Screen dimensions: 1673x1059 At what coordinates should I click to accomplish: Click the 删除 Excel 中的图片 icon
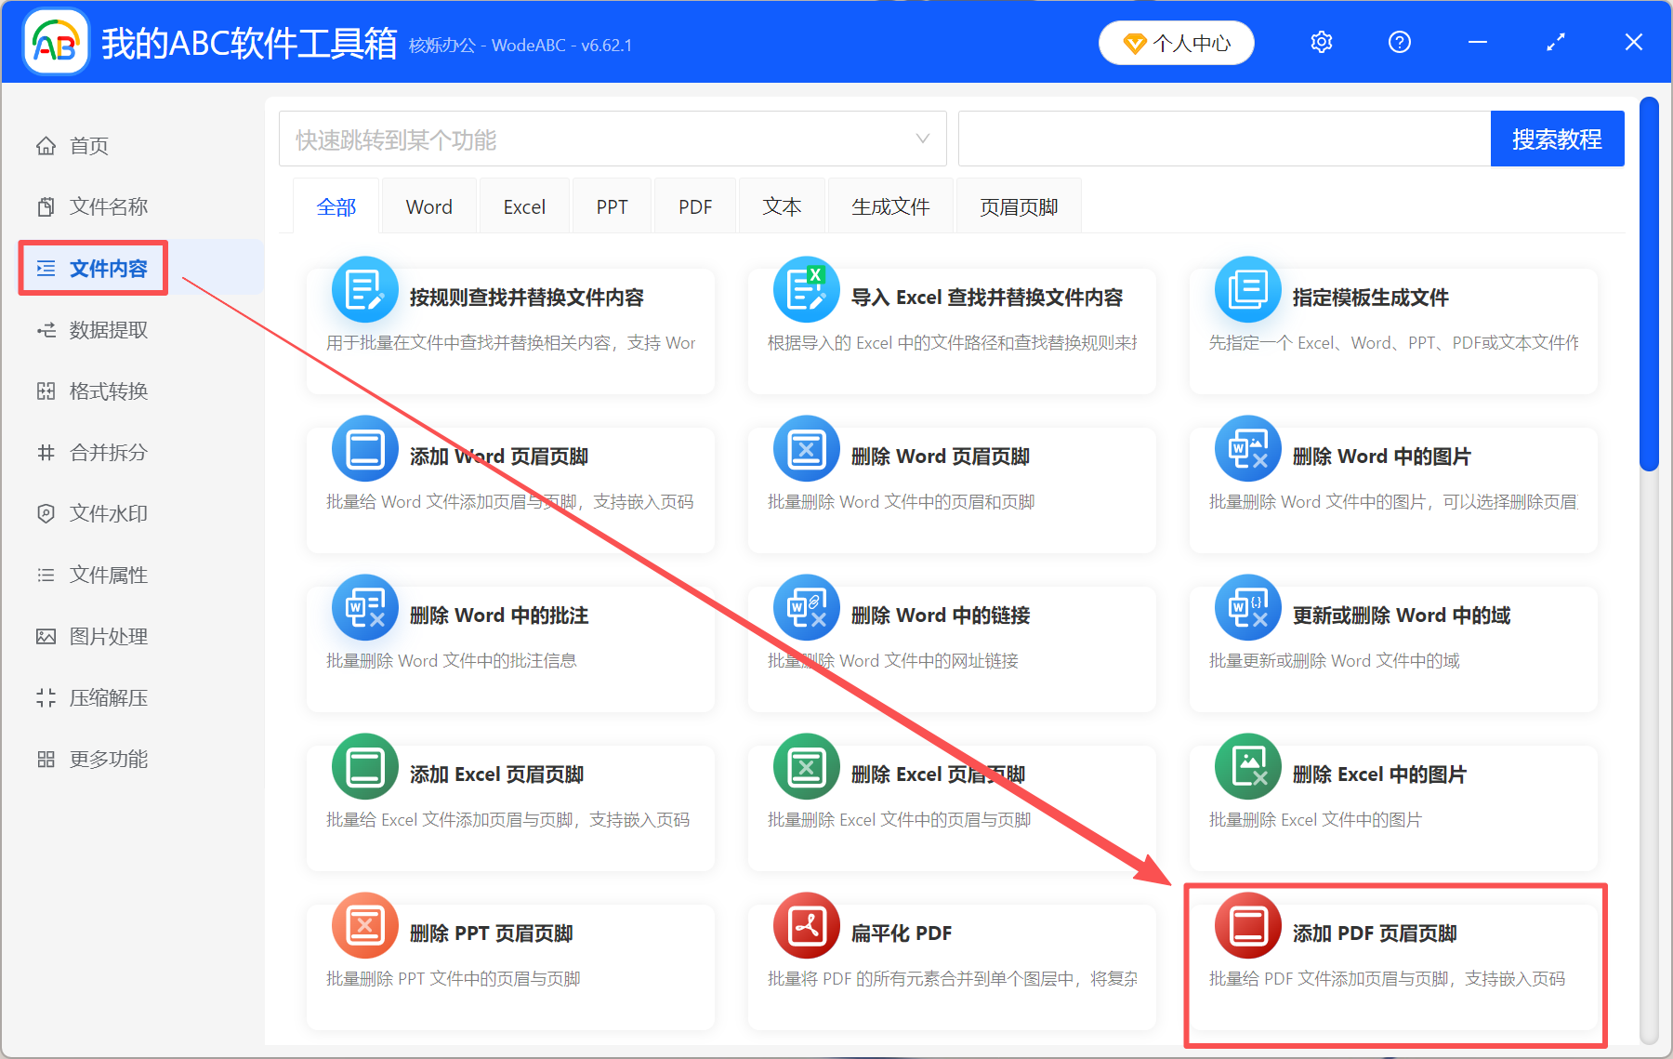coord(1246,766)
